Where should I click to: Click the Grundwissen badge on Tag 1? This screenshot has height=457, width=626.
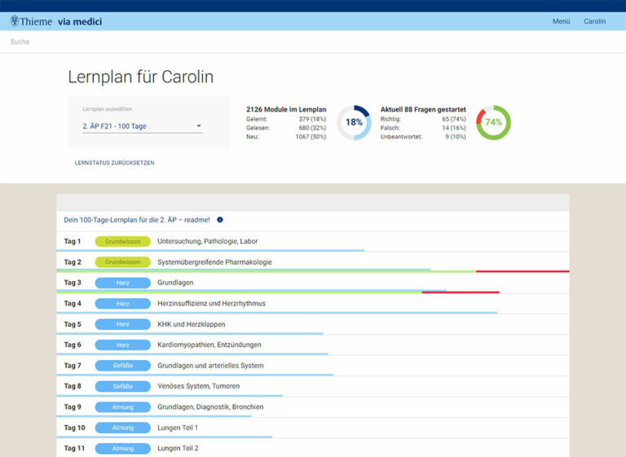[122, 241]
